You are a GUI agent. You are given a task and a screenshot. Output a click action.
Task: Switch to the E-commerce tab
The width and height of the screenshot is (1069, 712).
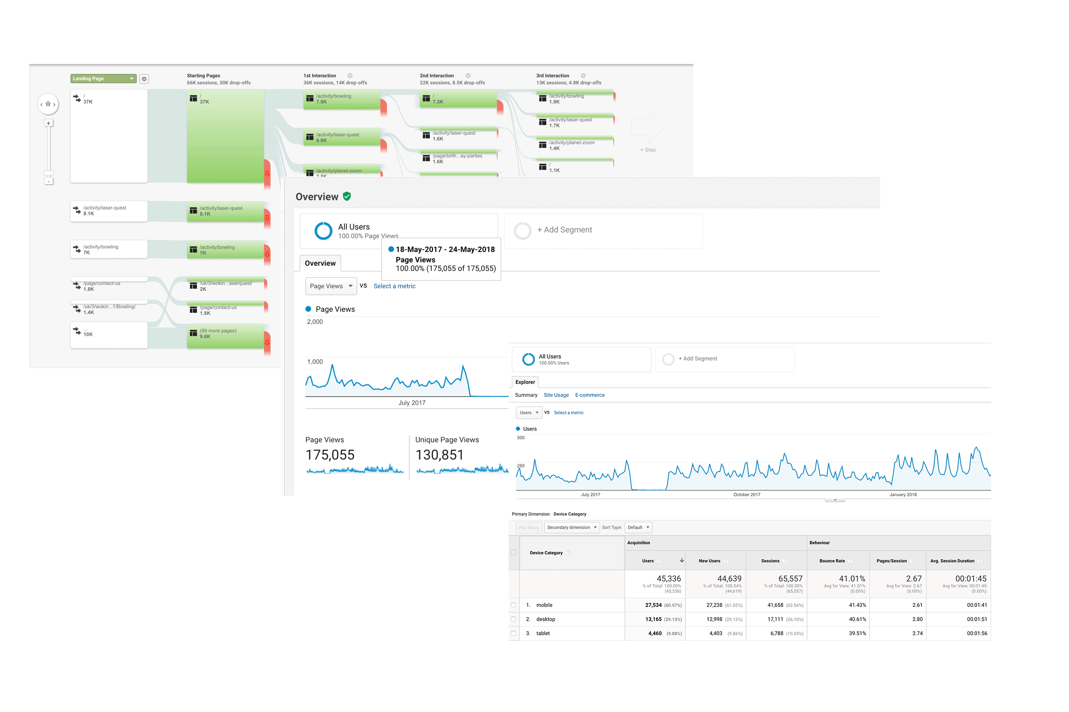(x=589, y=395)
